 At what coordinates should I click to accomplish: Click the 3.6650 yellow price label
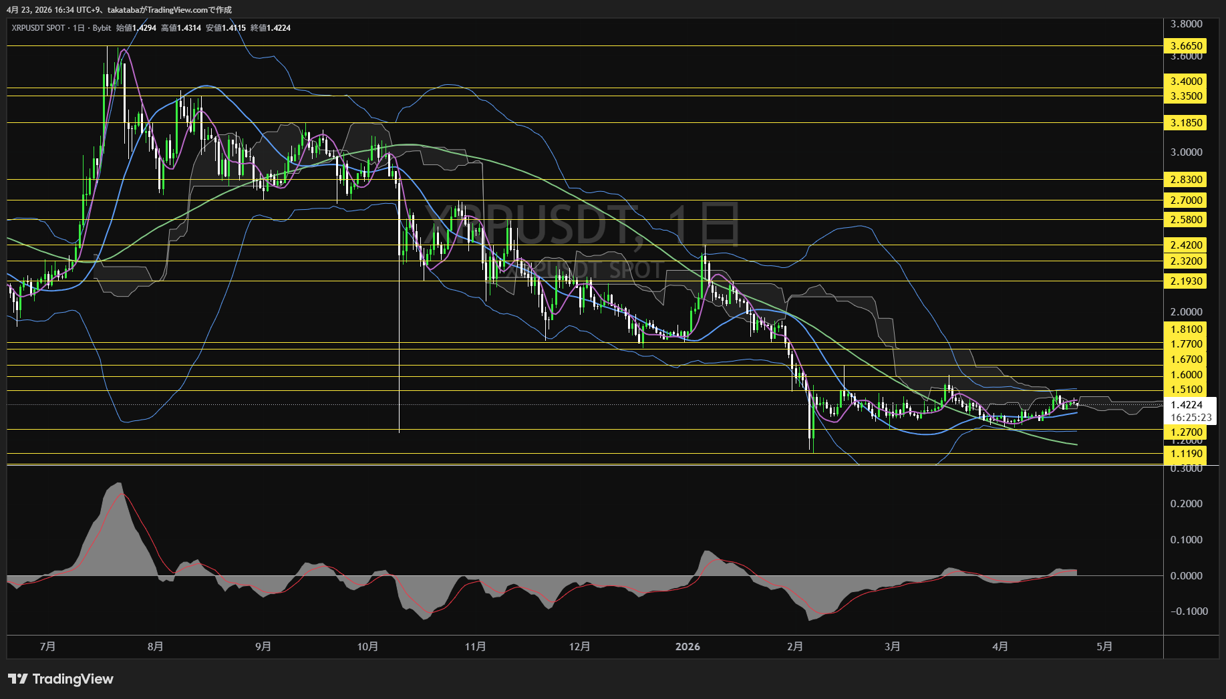click(x=1186, y=46)
